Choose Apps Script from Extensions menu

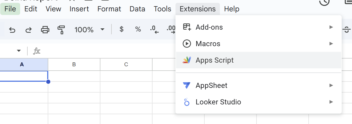259,60
